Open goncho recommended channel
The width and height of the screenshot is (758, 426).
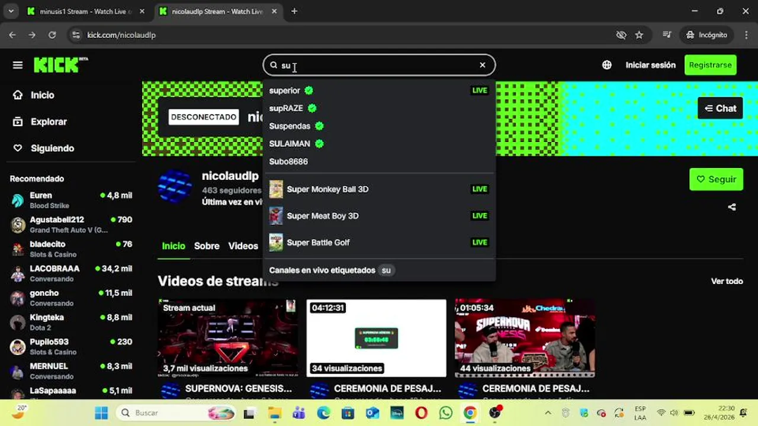71,298
